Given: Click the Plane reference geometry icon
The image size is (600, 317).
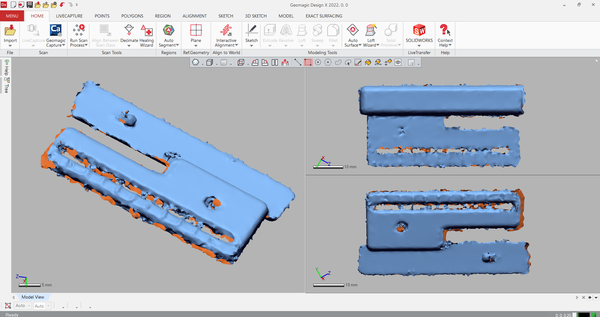Looking at the screenshot, I should (x=196, y=31).
